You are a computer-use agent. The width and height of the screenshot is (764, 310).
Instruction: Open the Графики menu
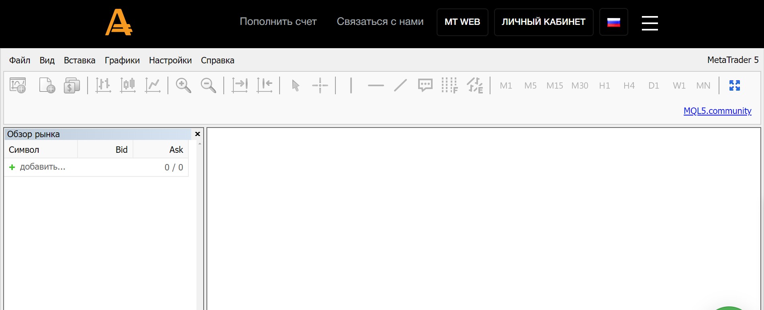122,60
